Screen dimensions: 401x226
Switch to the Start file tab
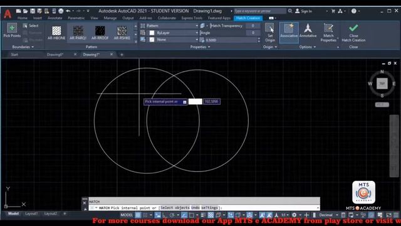(x=14, y=55)
